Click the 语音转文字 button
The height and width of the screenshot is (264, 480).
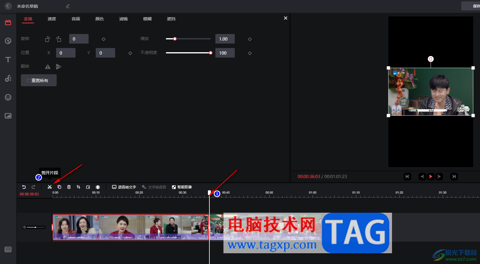tap(124, 187)
